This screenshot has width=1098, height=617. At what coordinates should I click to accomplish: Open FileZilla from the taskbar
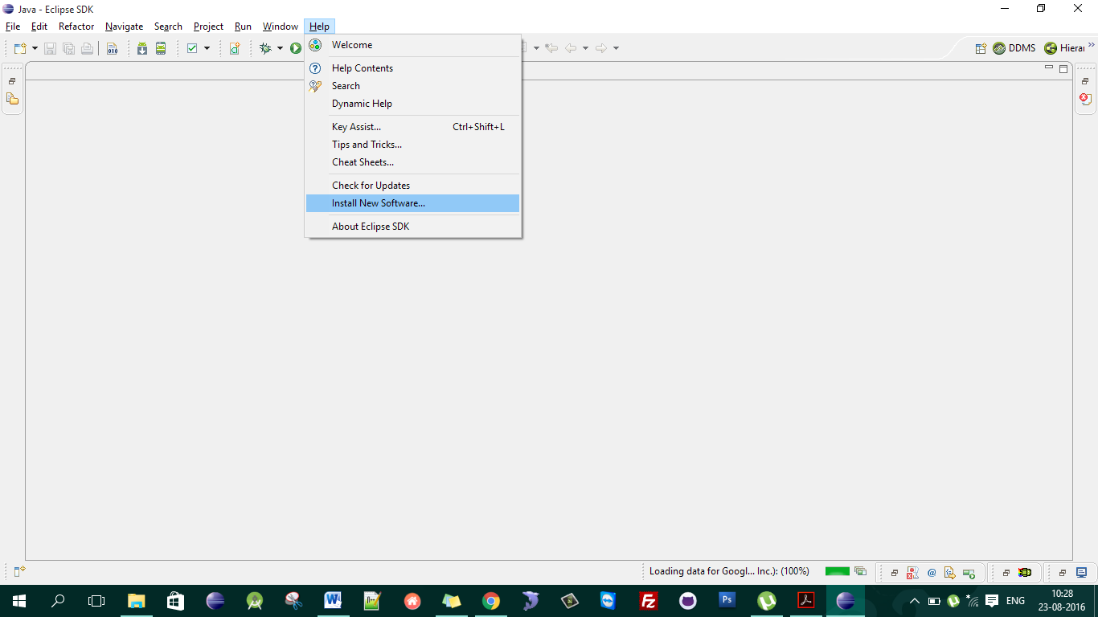(649, 601)
